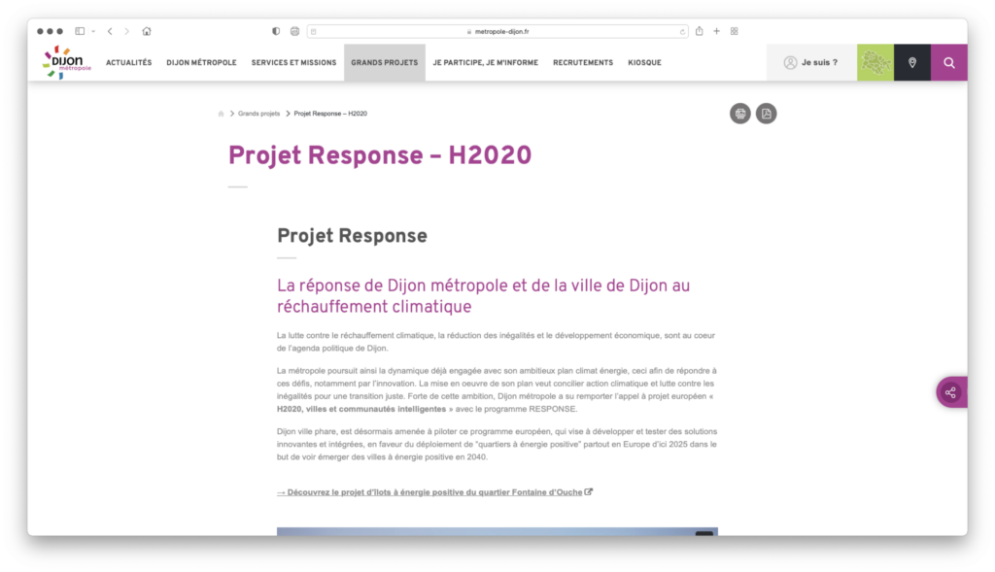Select the Grands Projets menu item
Screen dimensions: 995x572
(x=385, y=63)
